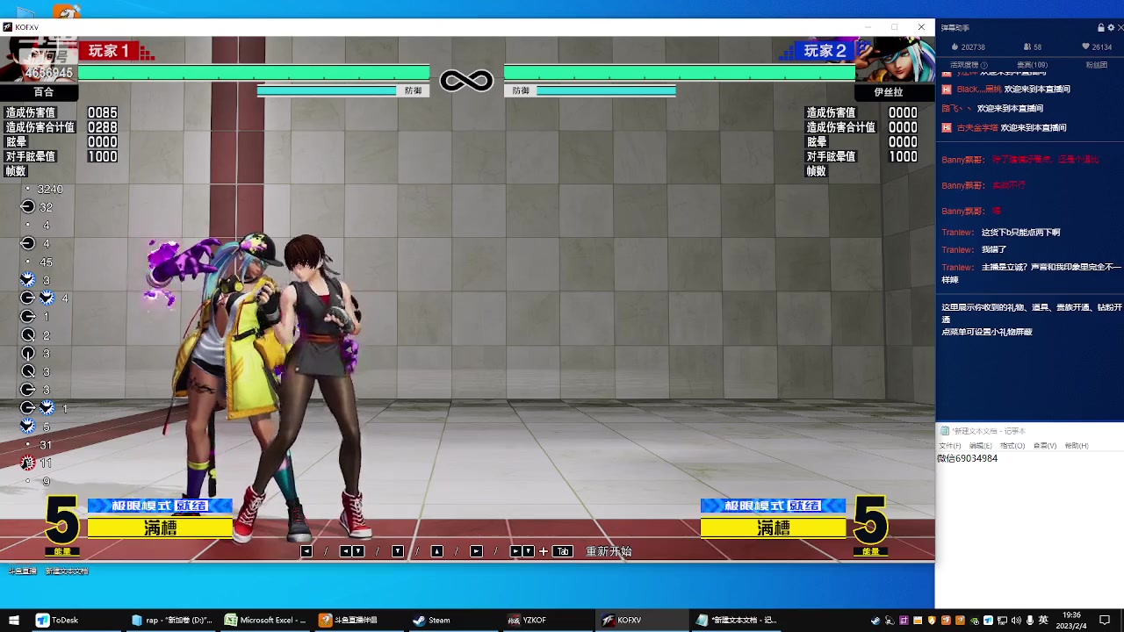Open rap file explorer taskbar item

pyautogui.click(x=172, y=620)
